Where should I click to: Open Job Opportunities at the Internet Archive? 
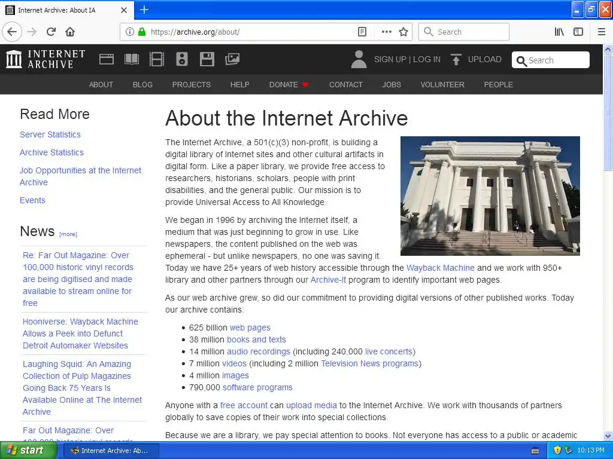[x=81, y=176]
